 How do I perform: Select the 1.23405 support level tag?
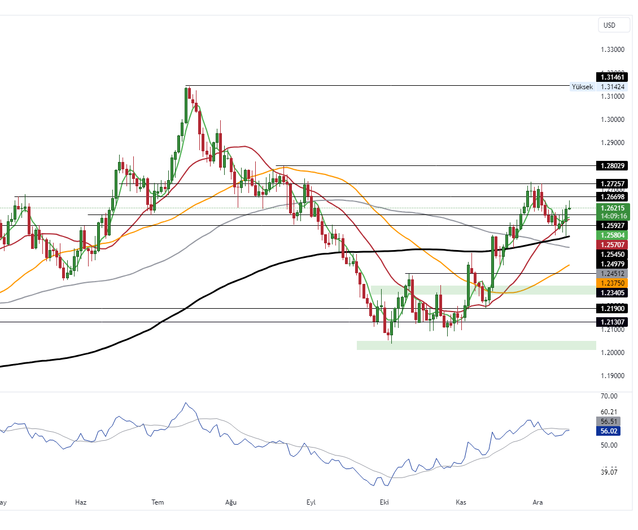(612, 293)
